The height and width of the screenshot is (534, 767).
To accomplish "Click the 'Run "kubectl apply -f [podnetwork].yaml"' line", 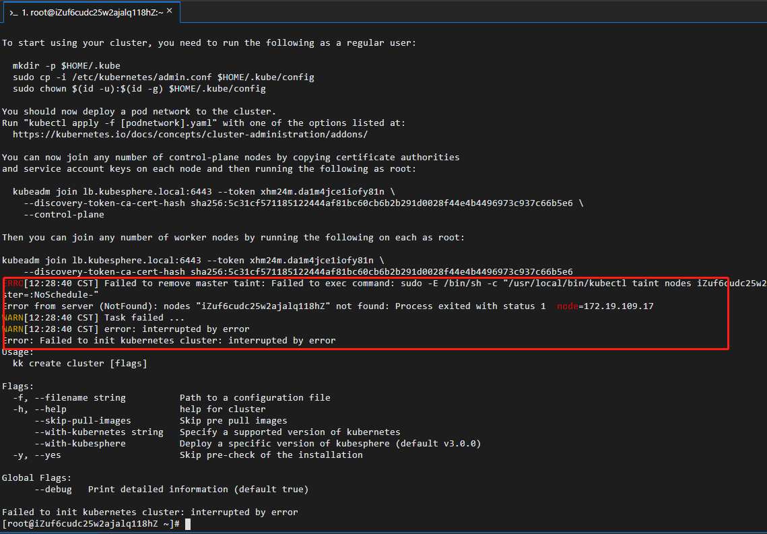I will click(x=203, y=123).
